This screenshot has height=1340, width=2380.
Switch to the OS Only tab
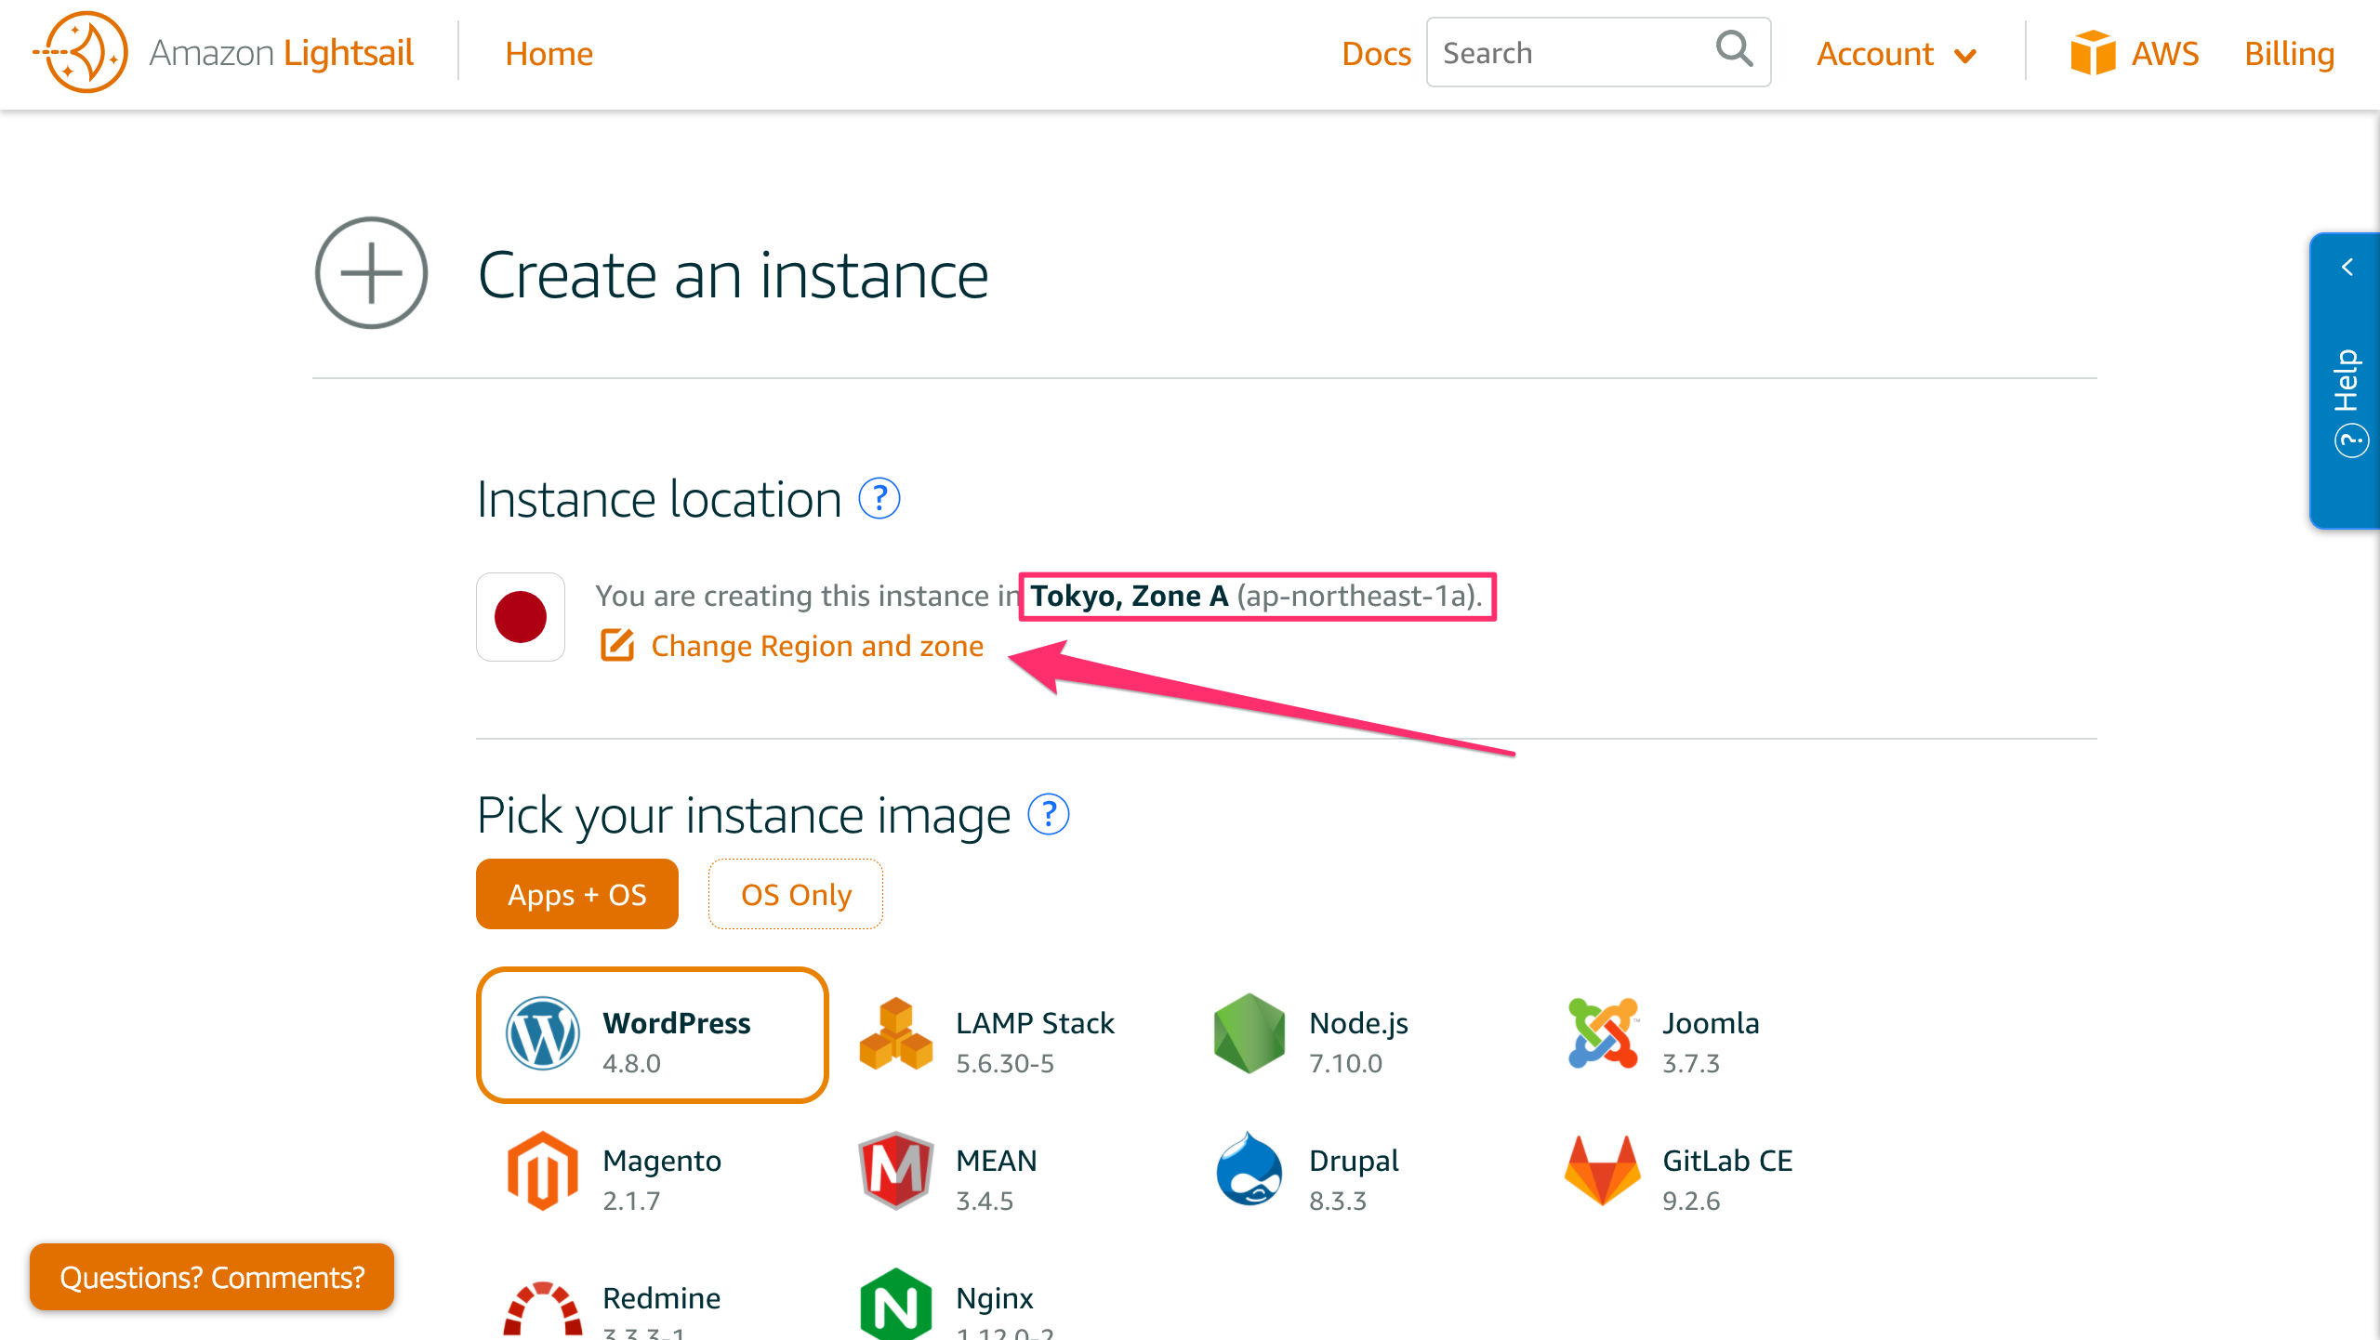coord(795,894)
